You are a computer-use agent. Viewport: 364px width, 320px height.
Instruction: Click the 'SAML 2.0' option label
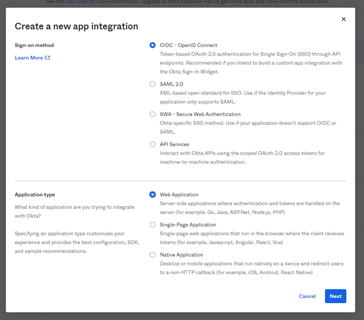point(172,84)
